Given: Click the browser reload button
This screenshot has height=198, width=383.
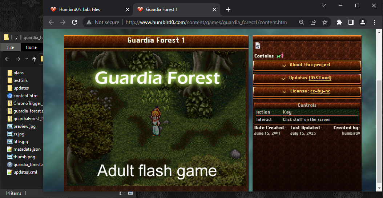Looking at the screenshot, I should pos(74,22).
